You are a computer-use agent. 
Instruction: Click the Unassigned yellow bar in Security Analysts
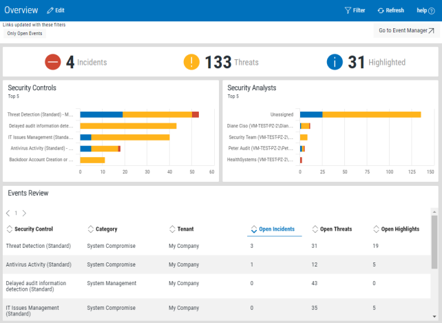(372, 114)
